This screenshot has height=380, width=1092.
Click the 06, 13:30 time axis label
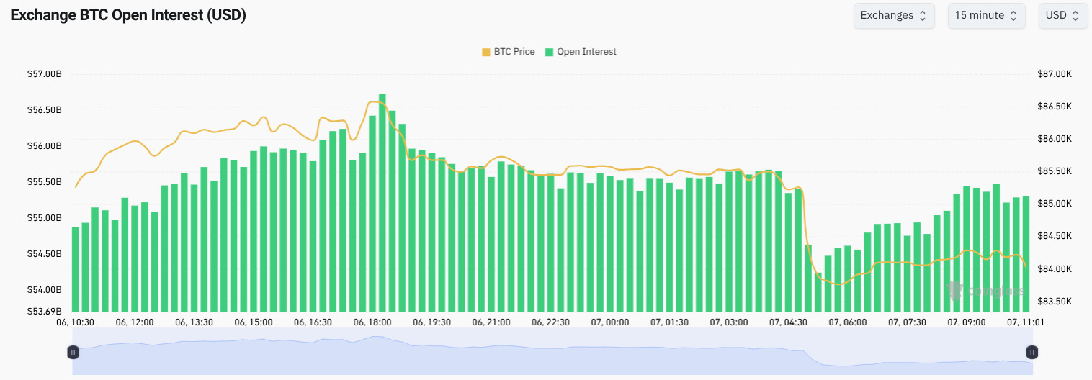pyautogui.click(x=194, y=323)
